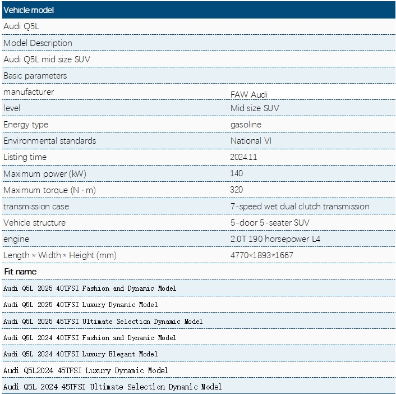The height and width of the screenshot is (394, 396).
Task: Select the '2024.11' listing time value
Action: click(x=243, y=157)
